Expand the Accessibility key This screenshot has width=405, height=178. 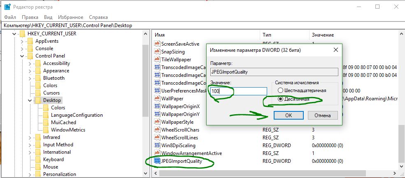[30, 64]
